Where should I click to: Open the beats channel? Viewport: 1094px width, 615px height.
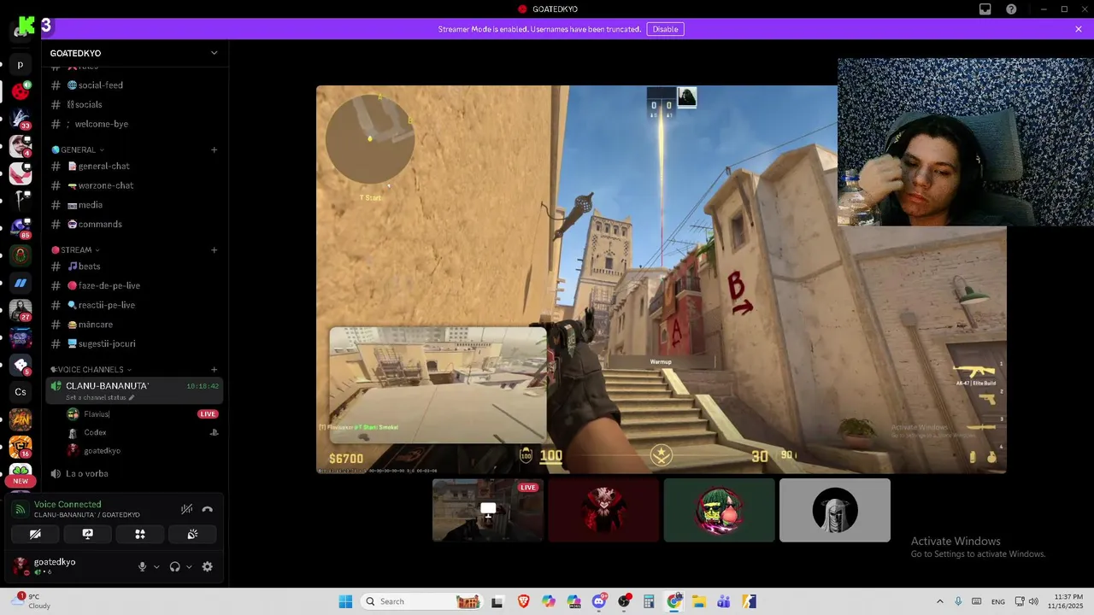tap(134, 266)
